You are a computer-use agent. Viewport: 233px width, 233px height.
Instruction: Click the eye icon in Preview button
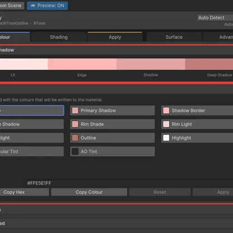(x=33, y=6)
